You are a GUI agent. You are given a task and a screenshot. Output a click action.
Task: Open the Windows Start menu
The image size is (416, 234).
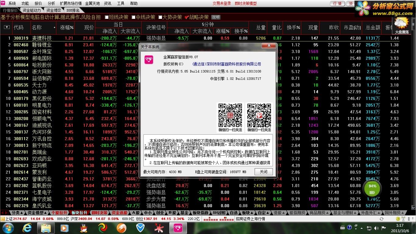coord(8,228)
